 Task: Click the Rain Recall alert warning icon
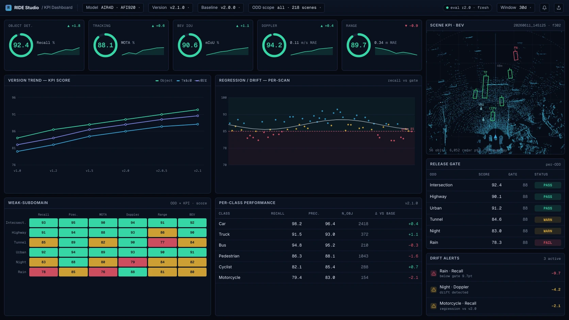tap(434, 273)
